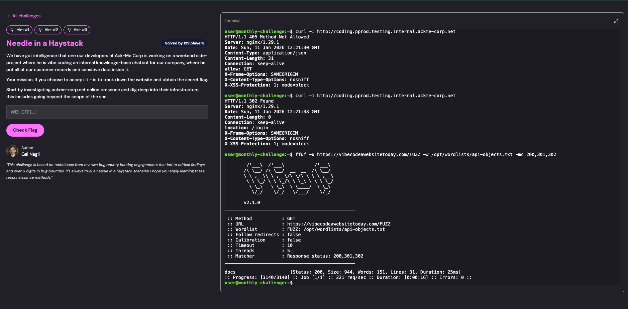Click the lightbulb icon on Hint #1
This screenshot has width=628, height=309.
(12, 30)
